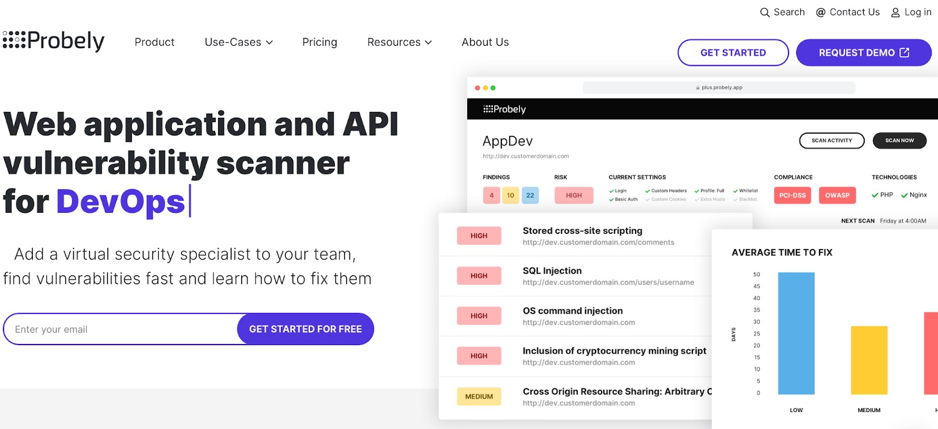The image size is (938, 429).
Task: Open the Pricing page
Action: click(x=320, y=42)
